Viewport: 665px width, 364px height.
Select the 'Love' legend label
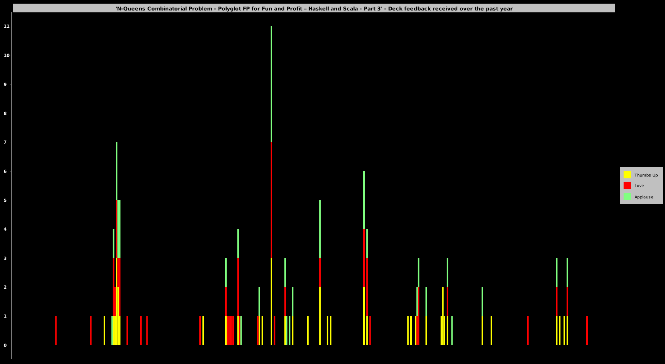click(x=639, y=186)
